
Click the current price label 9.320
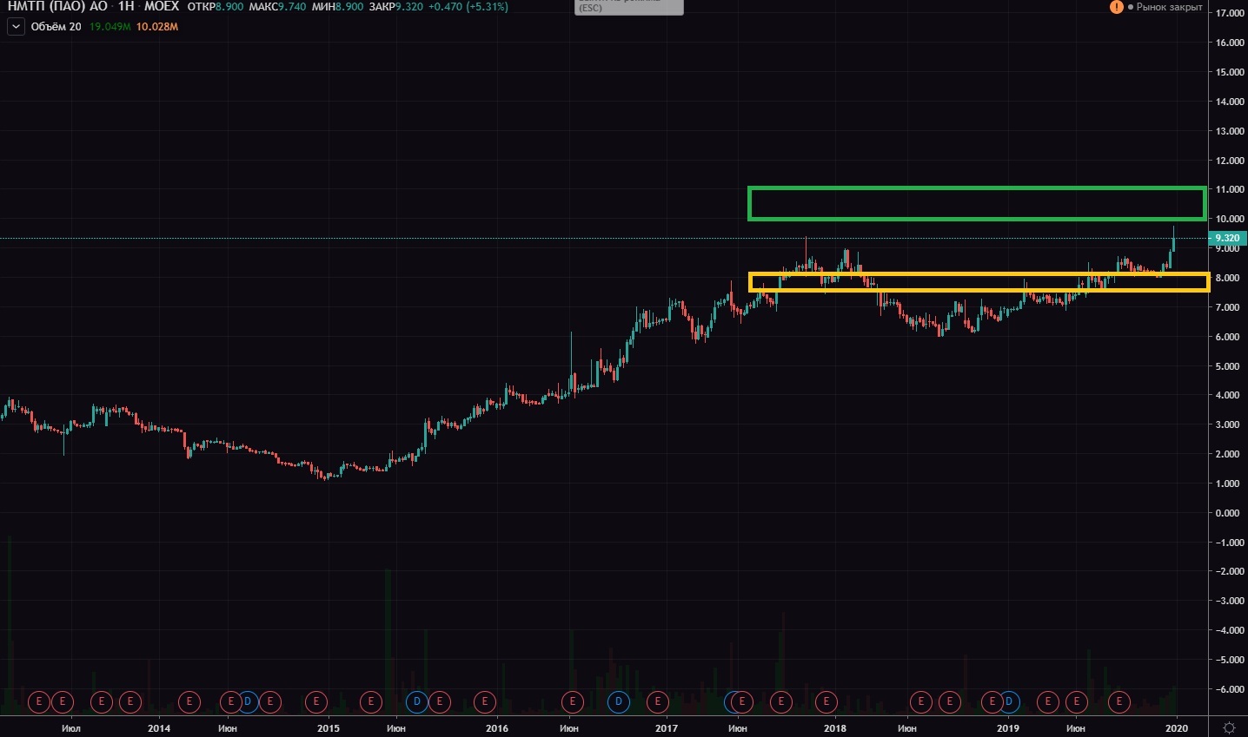click(x=1227, y=238)
